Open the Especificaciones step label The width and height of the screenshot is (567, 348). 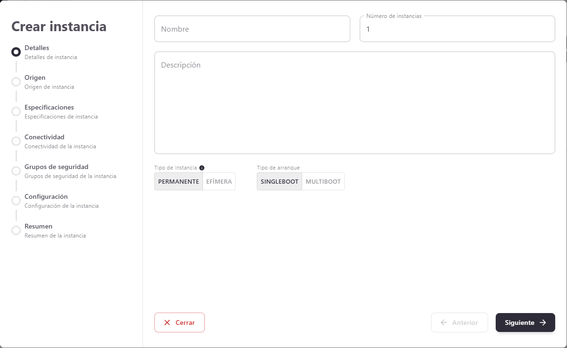[49, 107]
